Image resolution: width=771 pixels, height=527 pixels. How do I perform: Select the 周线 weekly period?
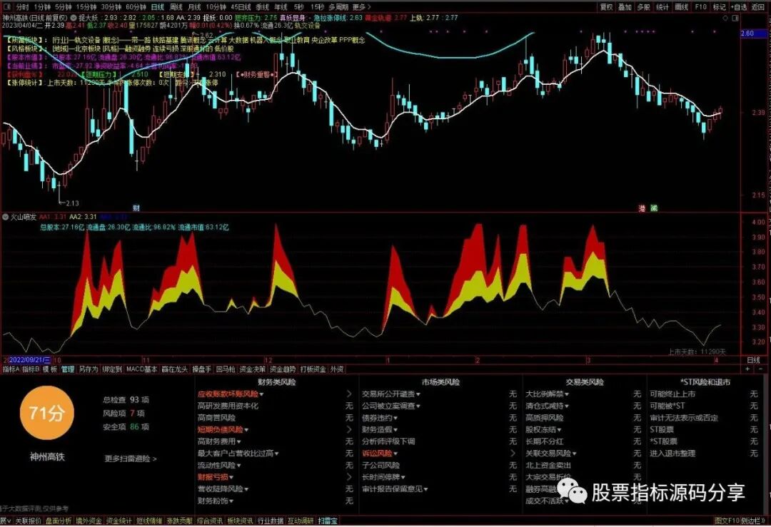coord(176,7)
